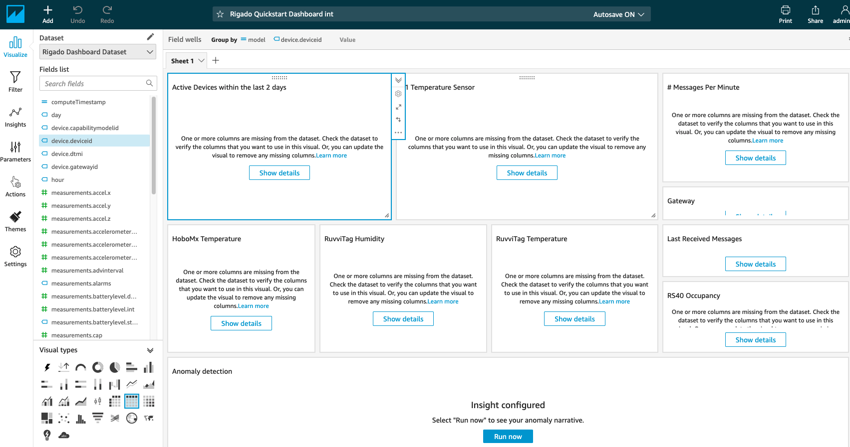This screenshot has width=850, height=447.
Task: Select the KPI visual type icon
Action: point(64,367)
